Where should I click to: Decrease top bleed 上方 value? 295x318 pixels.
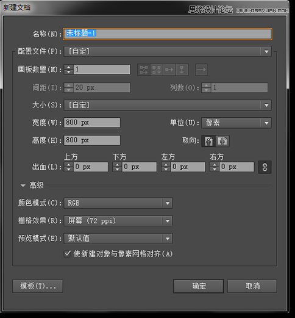click(69, 169)
